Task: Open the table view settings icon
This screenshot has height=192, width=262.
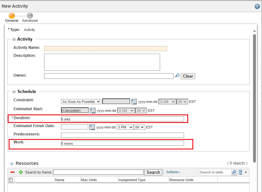Action: (241, 172)
